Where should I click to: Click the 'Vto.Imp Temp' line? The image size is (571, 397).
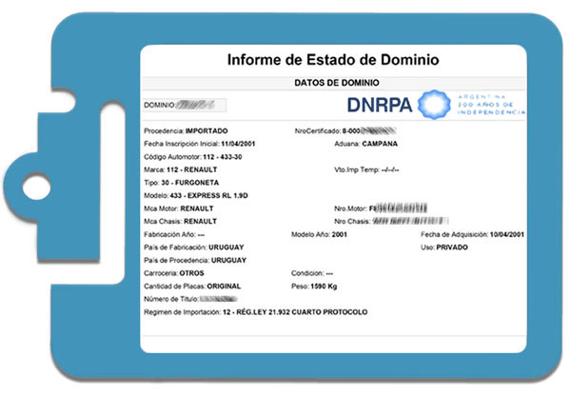pyautogui.click(x=366, y=169)
